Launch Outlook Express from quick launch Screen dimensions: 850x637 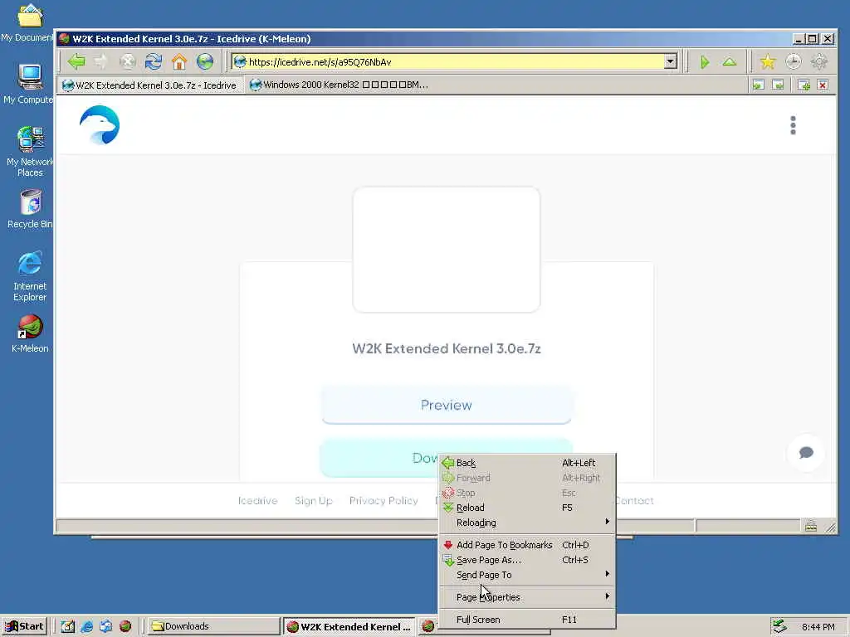(x=105, y=627)
